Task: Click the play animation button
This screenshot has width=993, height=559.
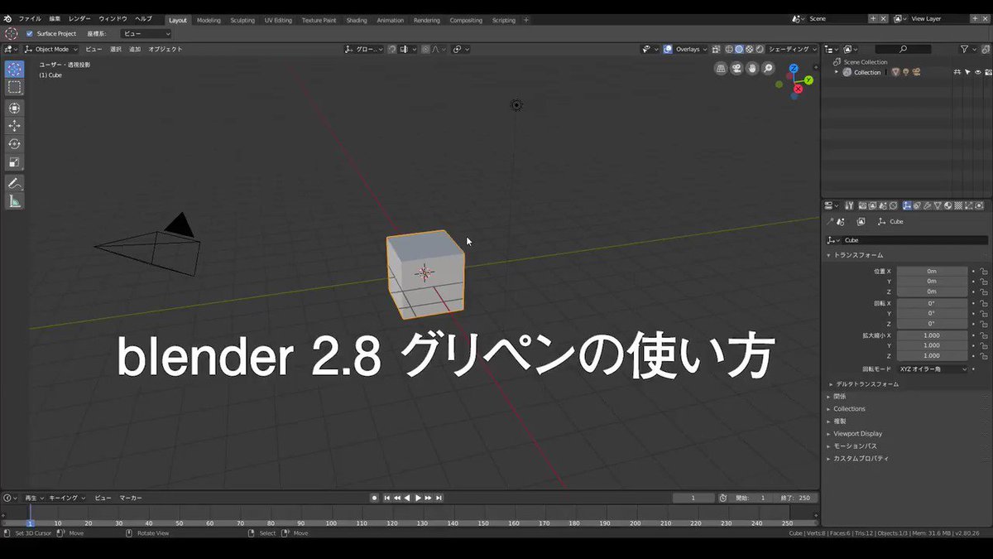Action: coord(418,498)
